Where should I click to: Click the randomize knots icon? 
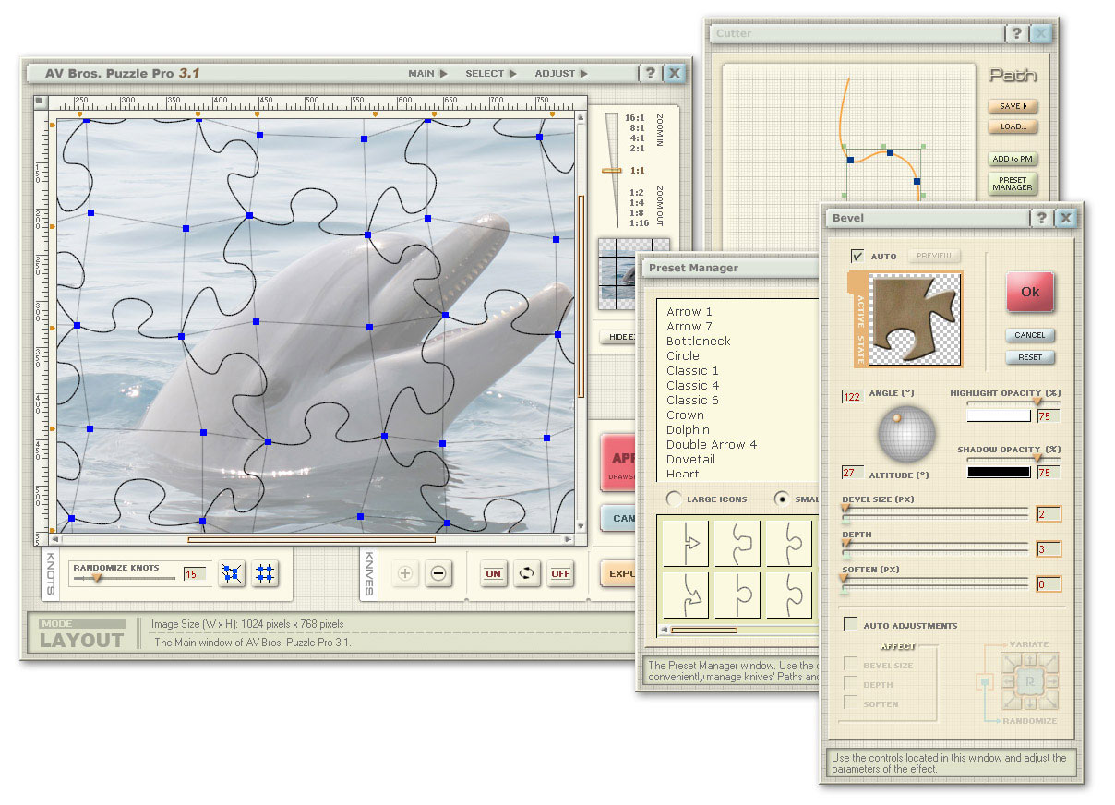(232, 573)
